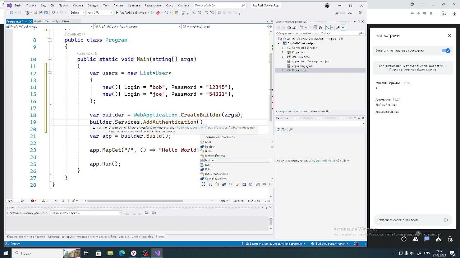The height and width of the screenshot is (258, 460).
Task: Open the Project menu
Action: coord(64,6)
